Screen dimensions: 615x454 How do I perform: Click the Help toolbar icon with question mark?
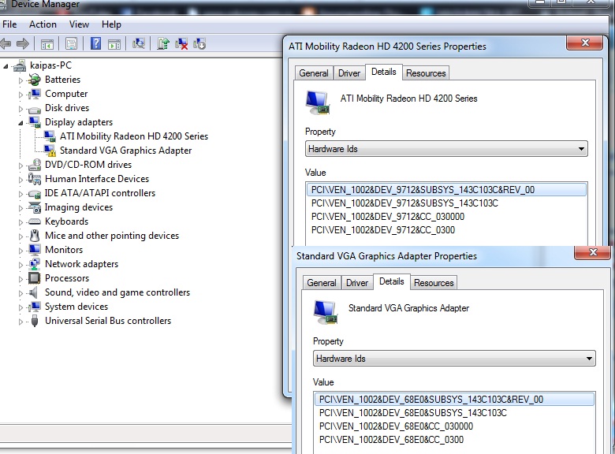(x=95, y=44)
